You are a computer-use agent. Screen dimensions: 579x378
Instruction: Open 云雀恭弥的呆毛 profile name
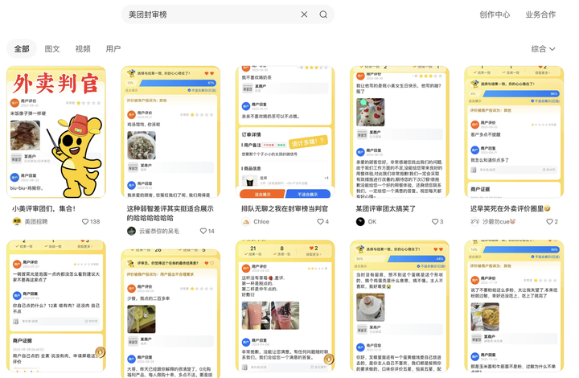tap(159, 231)
